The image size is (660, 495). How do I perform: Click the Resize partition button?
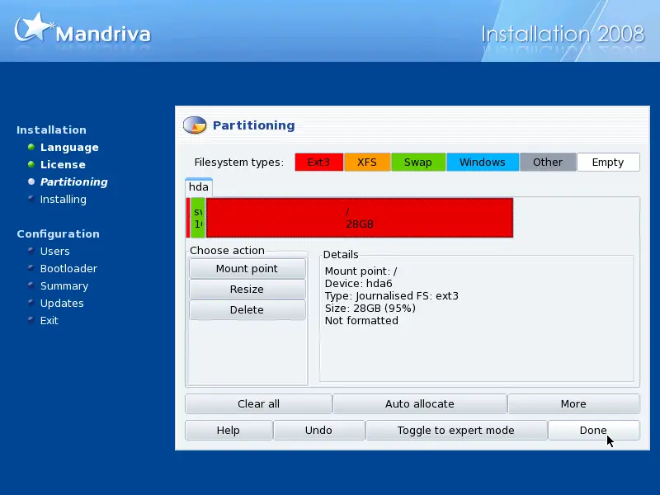point(247,290)
